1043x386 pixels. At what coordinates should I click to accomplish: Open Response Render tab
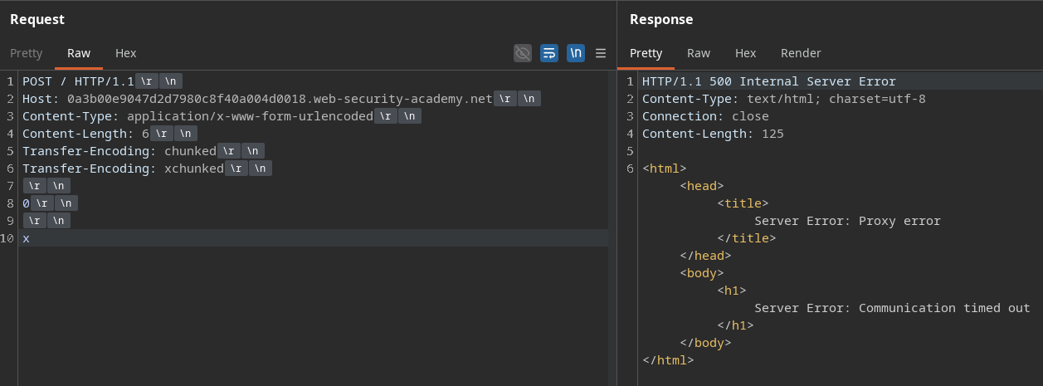coord(801,53)
